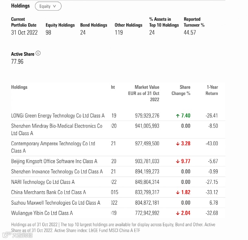The image size is (248, 240).
Task: Click the 1-year return -32.68
Action: pos(212,213)
